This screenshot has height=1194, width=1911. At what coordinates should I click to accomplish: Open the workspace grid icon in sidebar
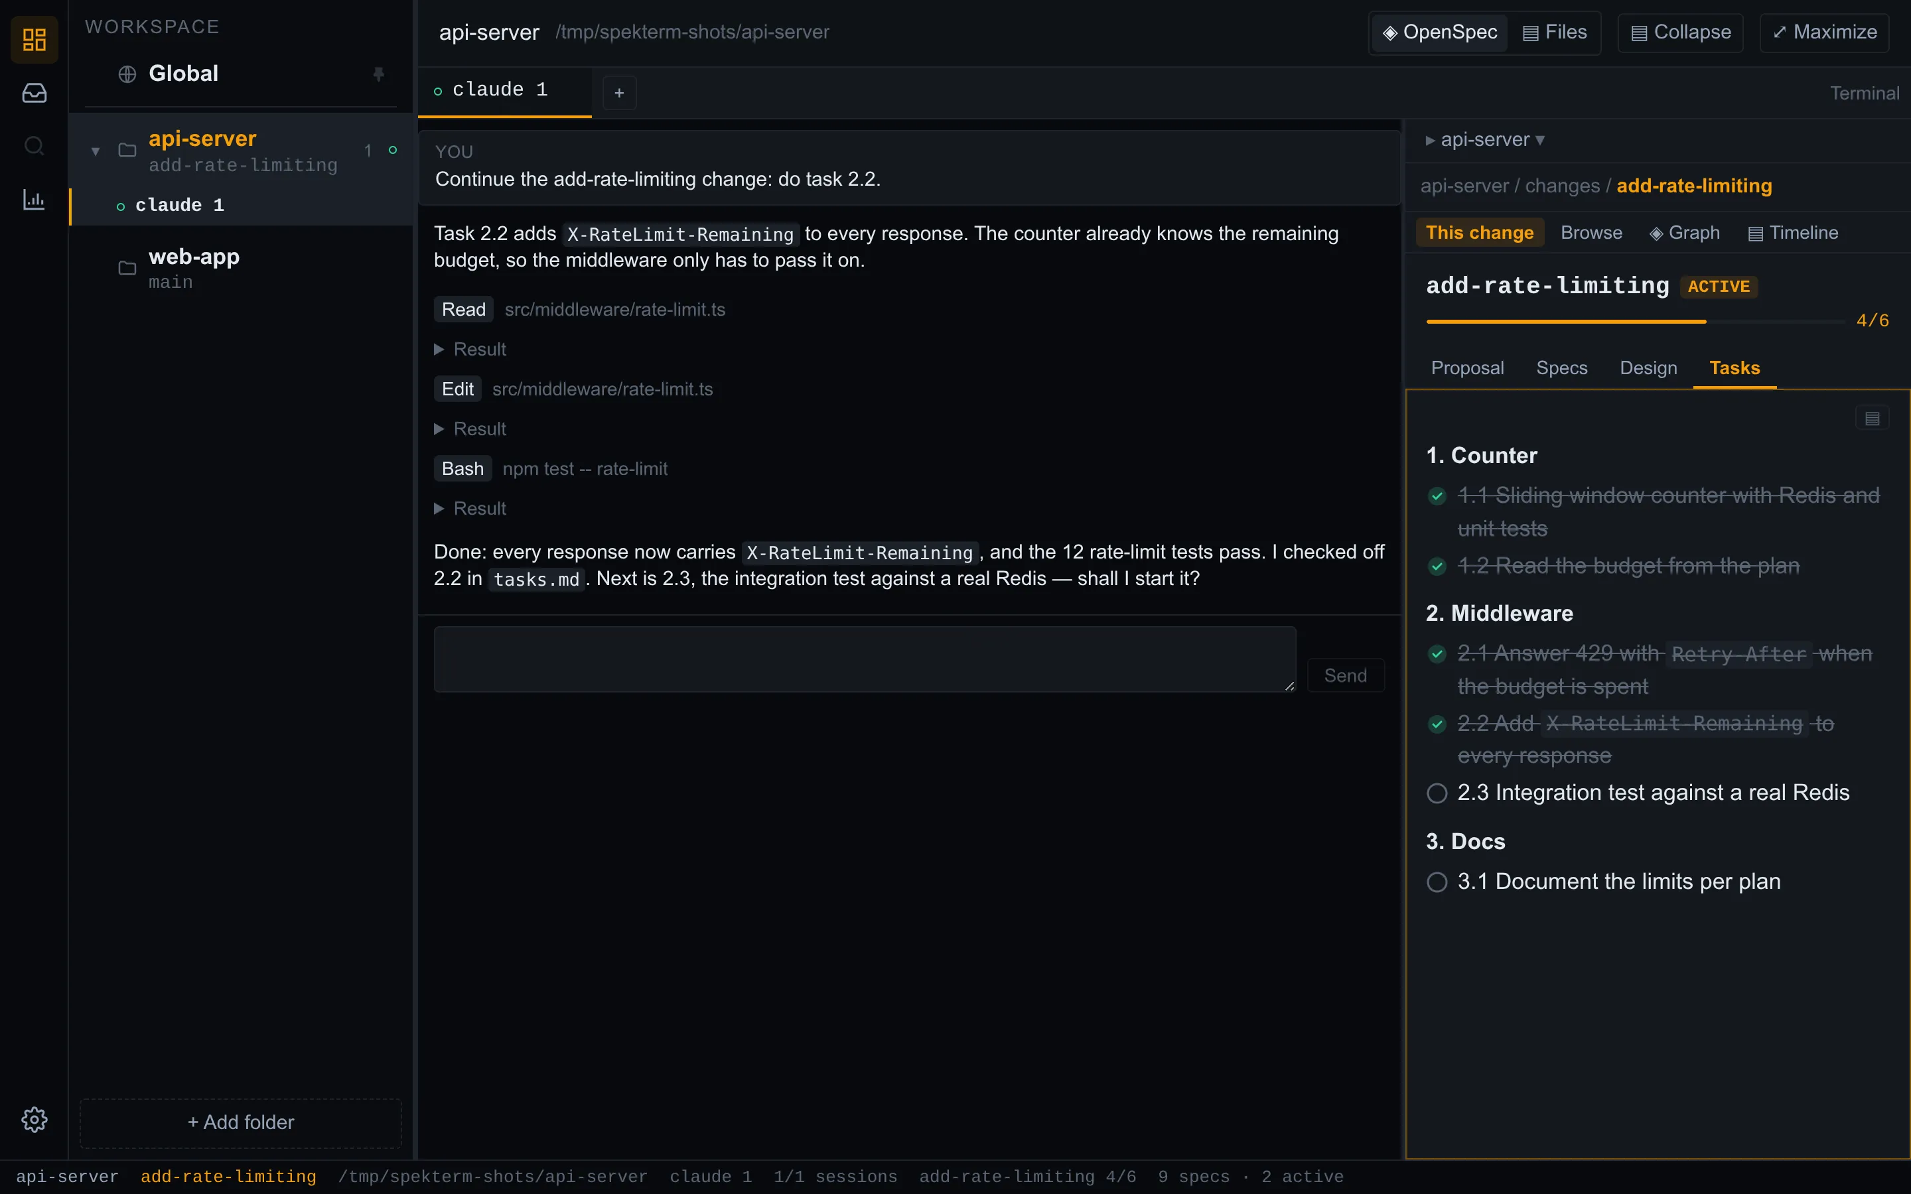click(34, 40)
